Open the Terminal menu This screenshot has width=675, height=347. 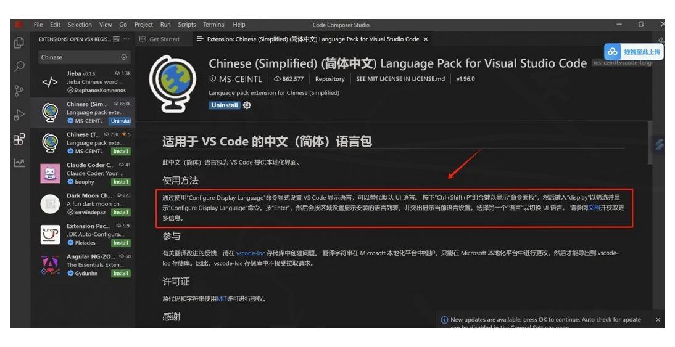point(214,25)
